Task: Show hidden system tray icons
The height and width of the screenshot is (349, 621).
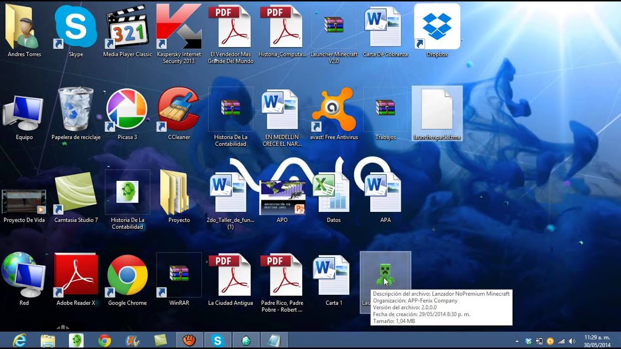Action: 517,341
